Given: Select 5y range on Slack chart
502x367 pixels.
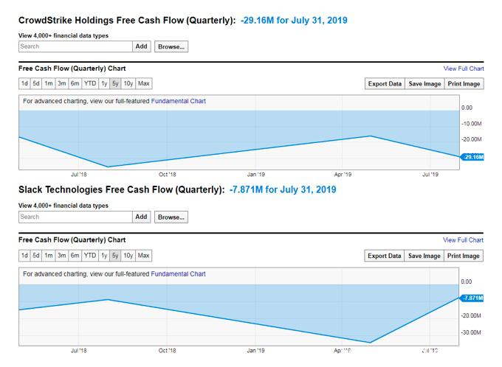Looking at the screenshot, I should tap(115, 256).
